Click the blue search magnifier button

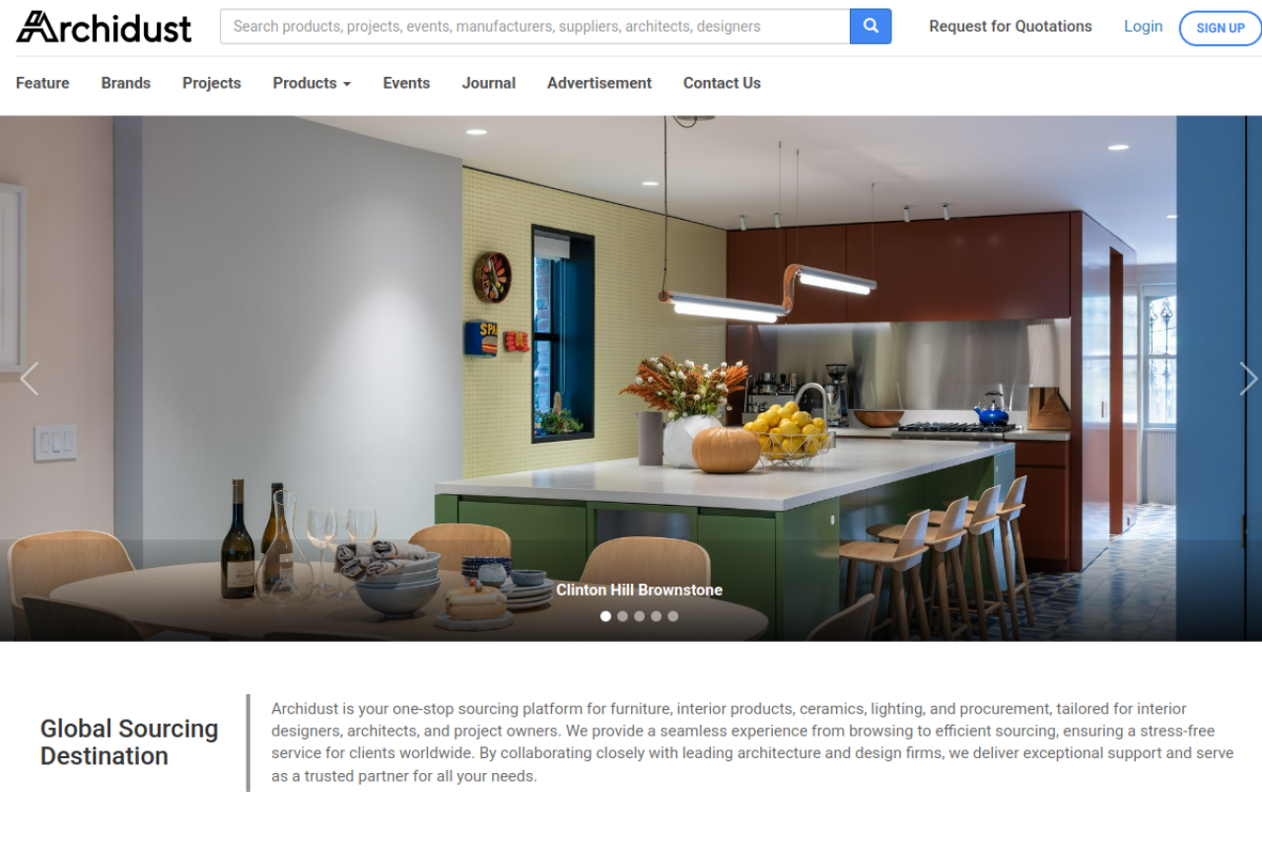[x=871, y=27]
